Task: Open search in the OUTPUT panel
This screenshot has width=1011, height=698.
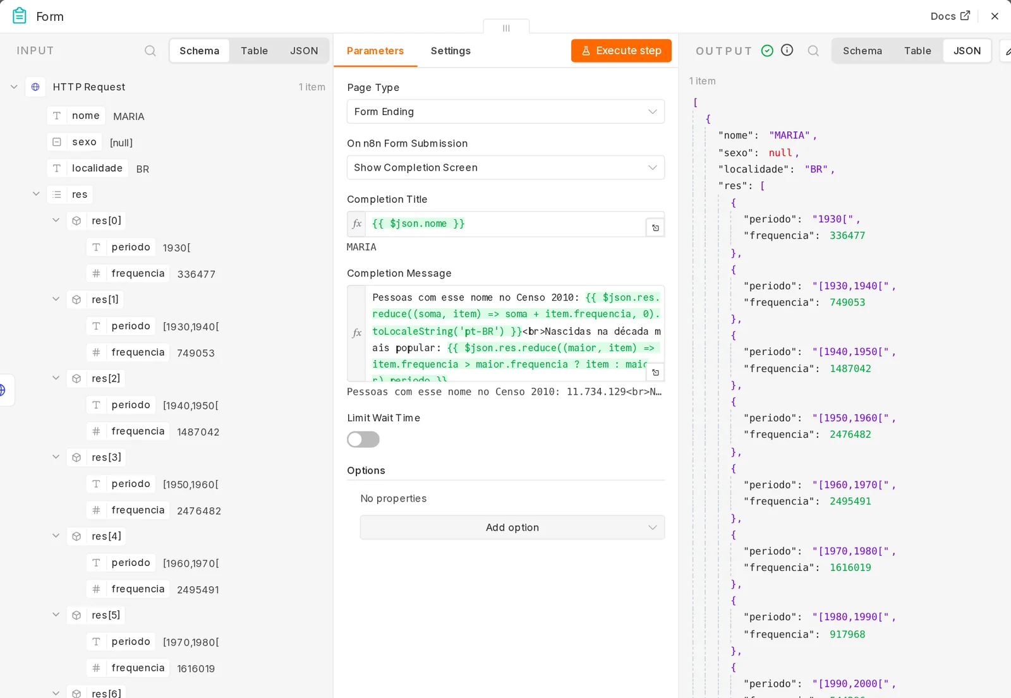Action: [x=813, y=51]
